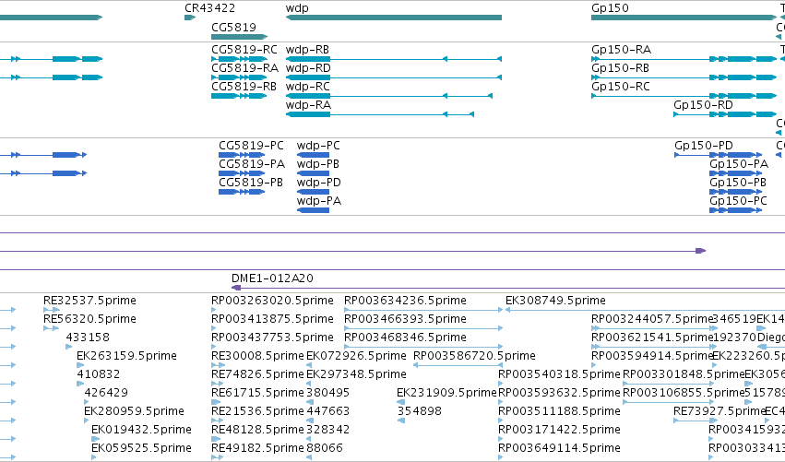Open EST RE61715.5prime
Image resolution: width=785 pixels, height=462 pixels.
(x=258, y=393)
